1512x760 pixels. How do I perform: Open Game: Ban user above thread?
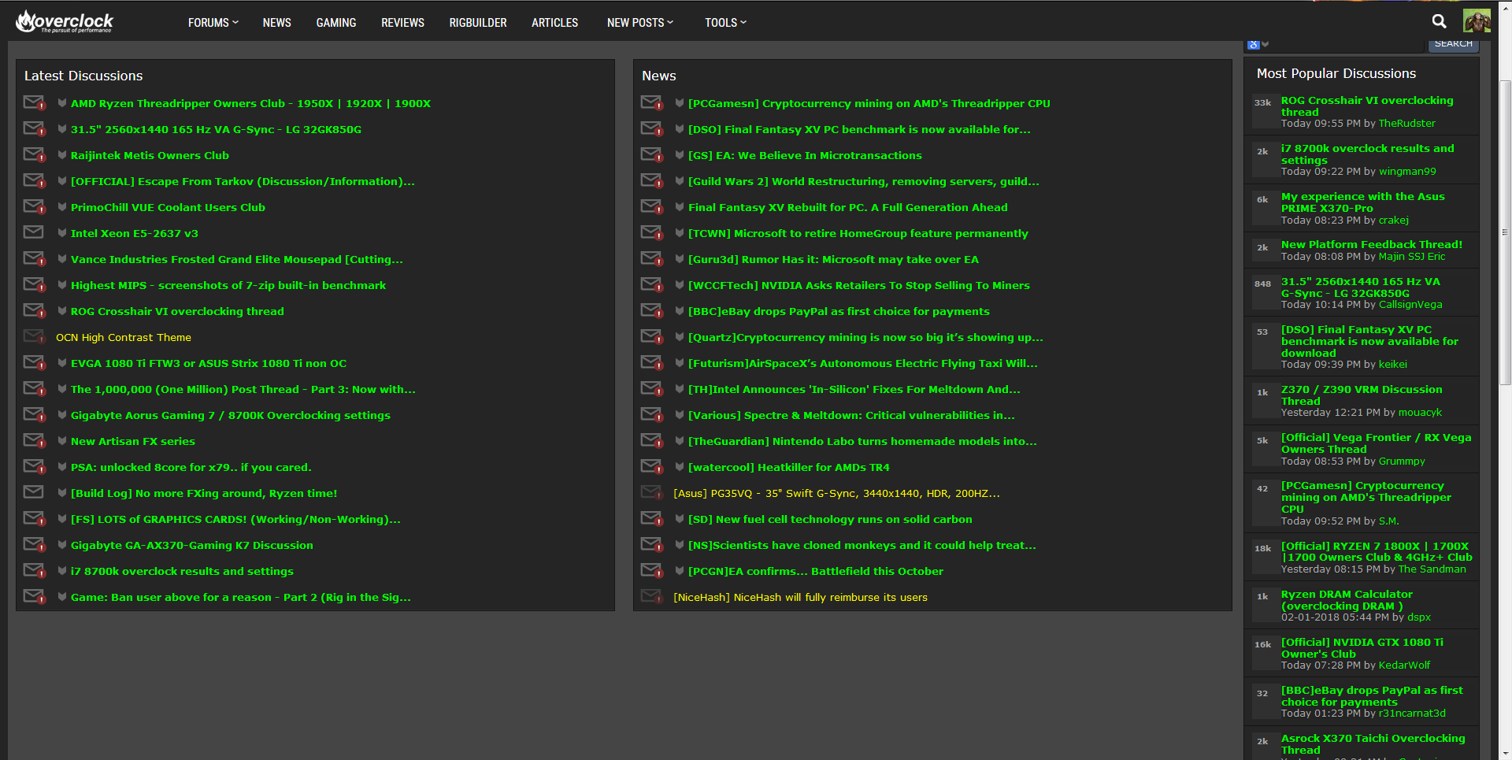click(241, 597)
